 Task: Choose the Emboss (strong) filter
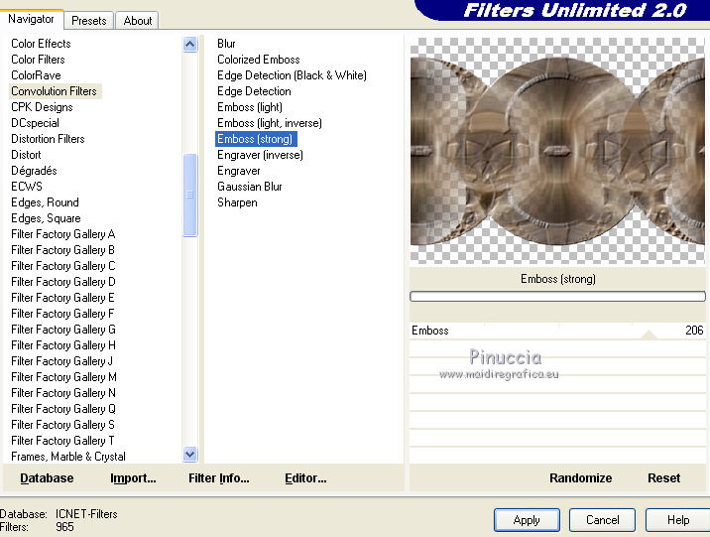[256, 139]
